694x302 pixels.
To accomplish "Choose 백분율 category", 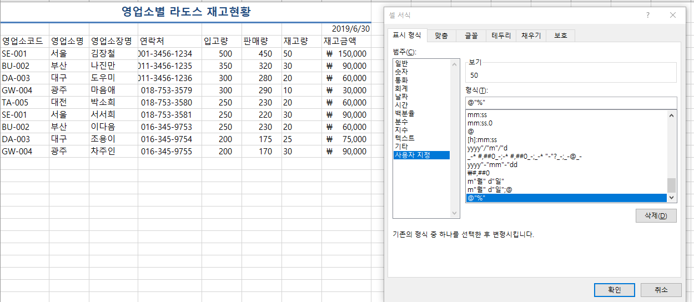I will [x=404, y=113].
